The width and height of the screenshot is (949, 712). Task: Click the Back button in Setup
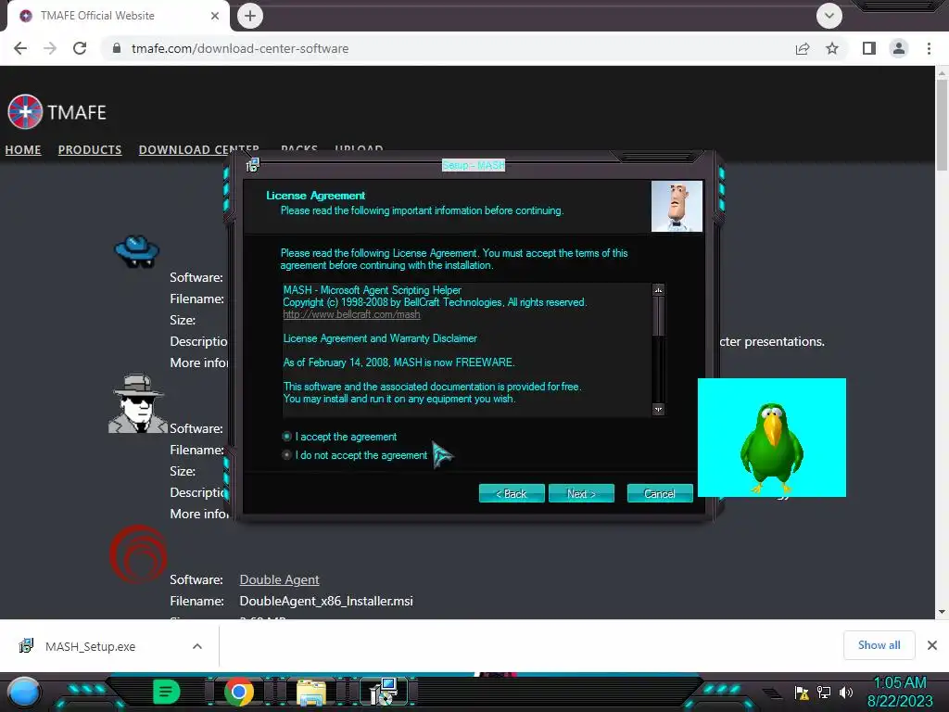(x=512, y=493)
